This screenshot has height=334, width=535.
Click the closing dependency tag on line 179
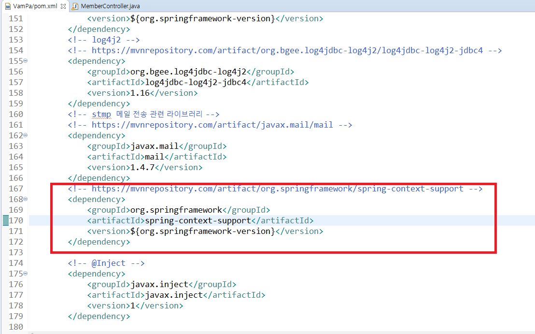[x=99, y=316]
